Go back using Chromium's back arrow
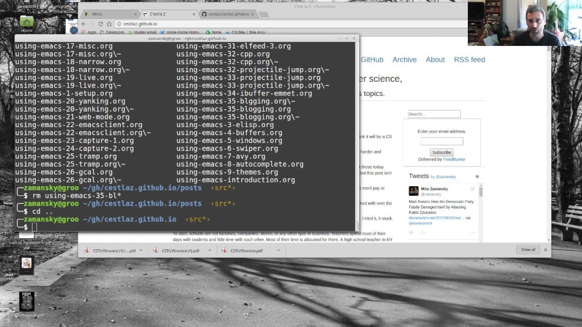The width and height of the screenshot is (582, 327). pos(84,24)
